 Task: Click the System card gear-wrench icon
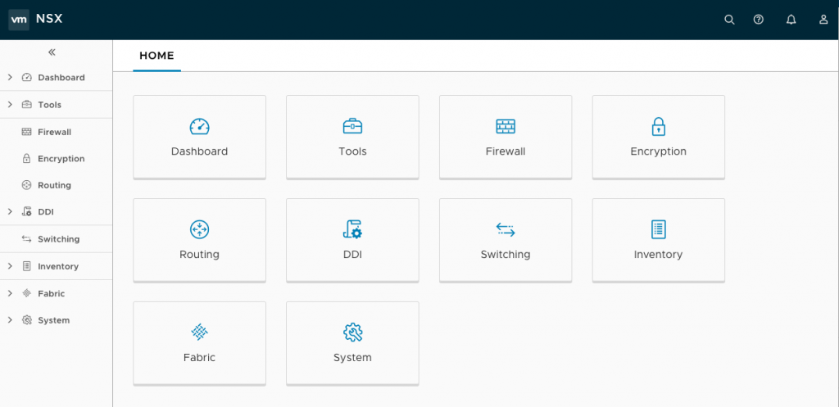click(x=352, y=332)
